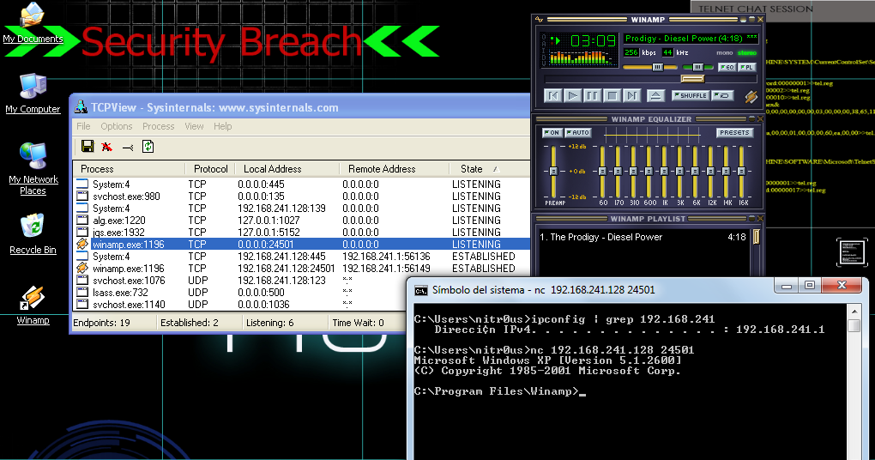Open the Process menu in TCPView
The height and width of the screenshot is (460, 875).
point(159,126)
